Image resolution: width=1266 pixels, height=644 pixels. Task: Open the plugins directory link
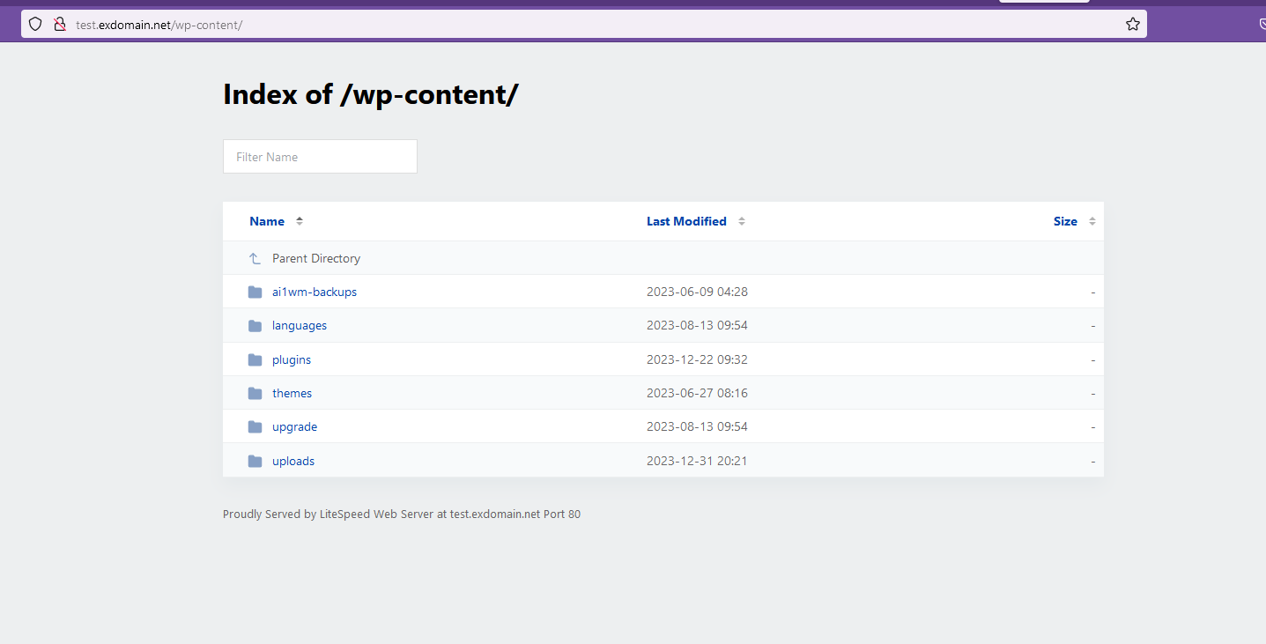(x=292, y=360)
